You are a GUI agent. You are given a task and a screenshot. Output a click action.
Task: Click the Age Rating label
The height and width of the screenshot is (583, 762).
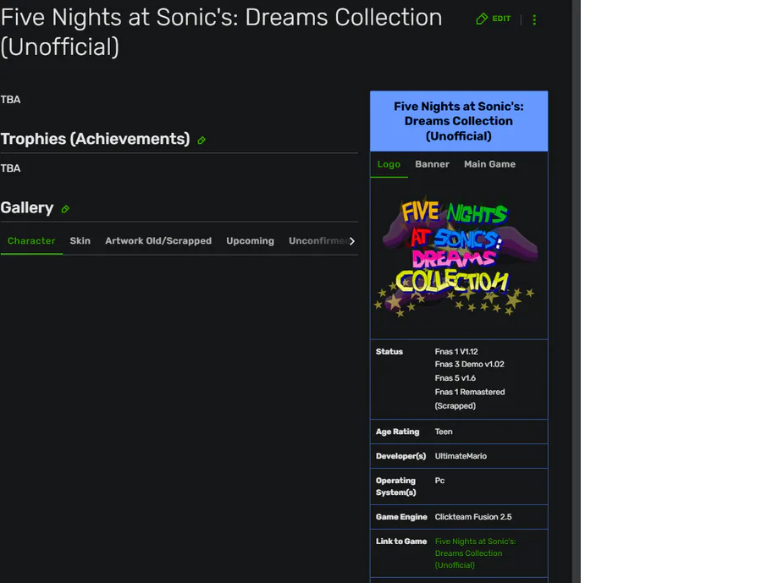398,432
